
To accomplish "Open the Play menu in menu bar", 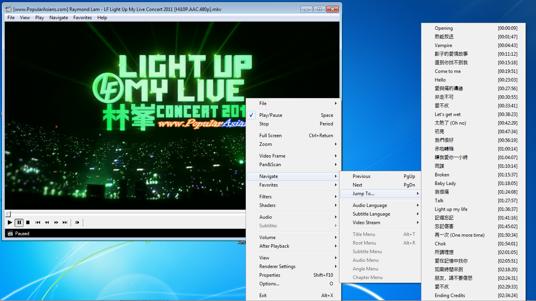I will pyautogui.click(x=40, y=18).
